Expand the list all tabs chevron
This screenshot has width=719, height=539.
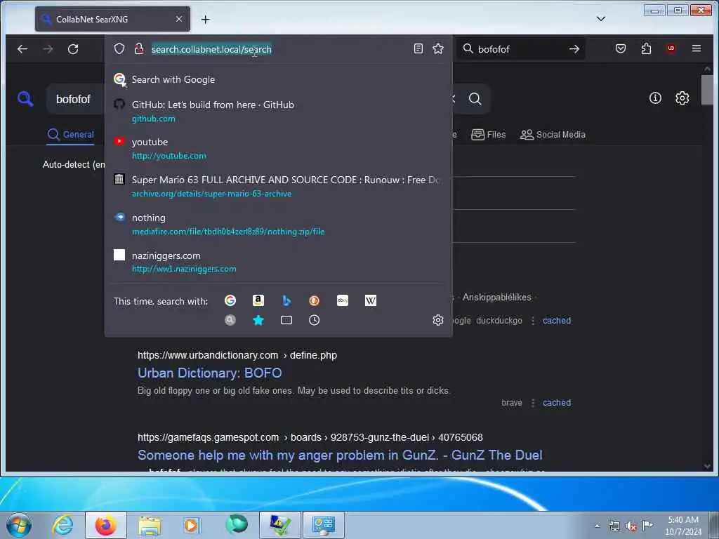[601, 19]
